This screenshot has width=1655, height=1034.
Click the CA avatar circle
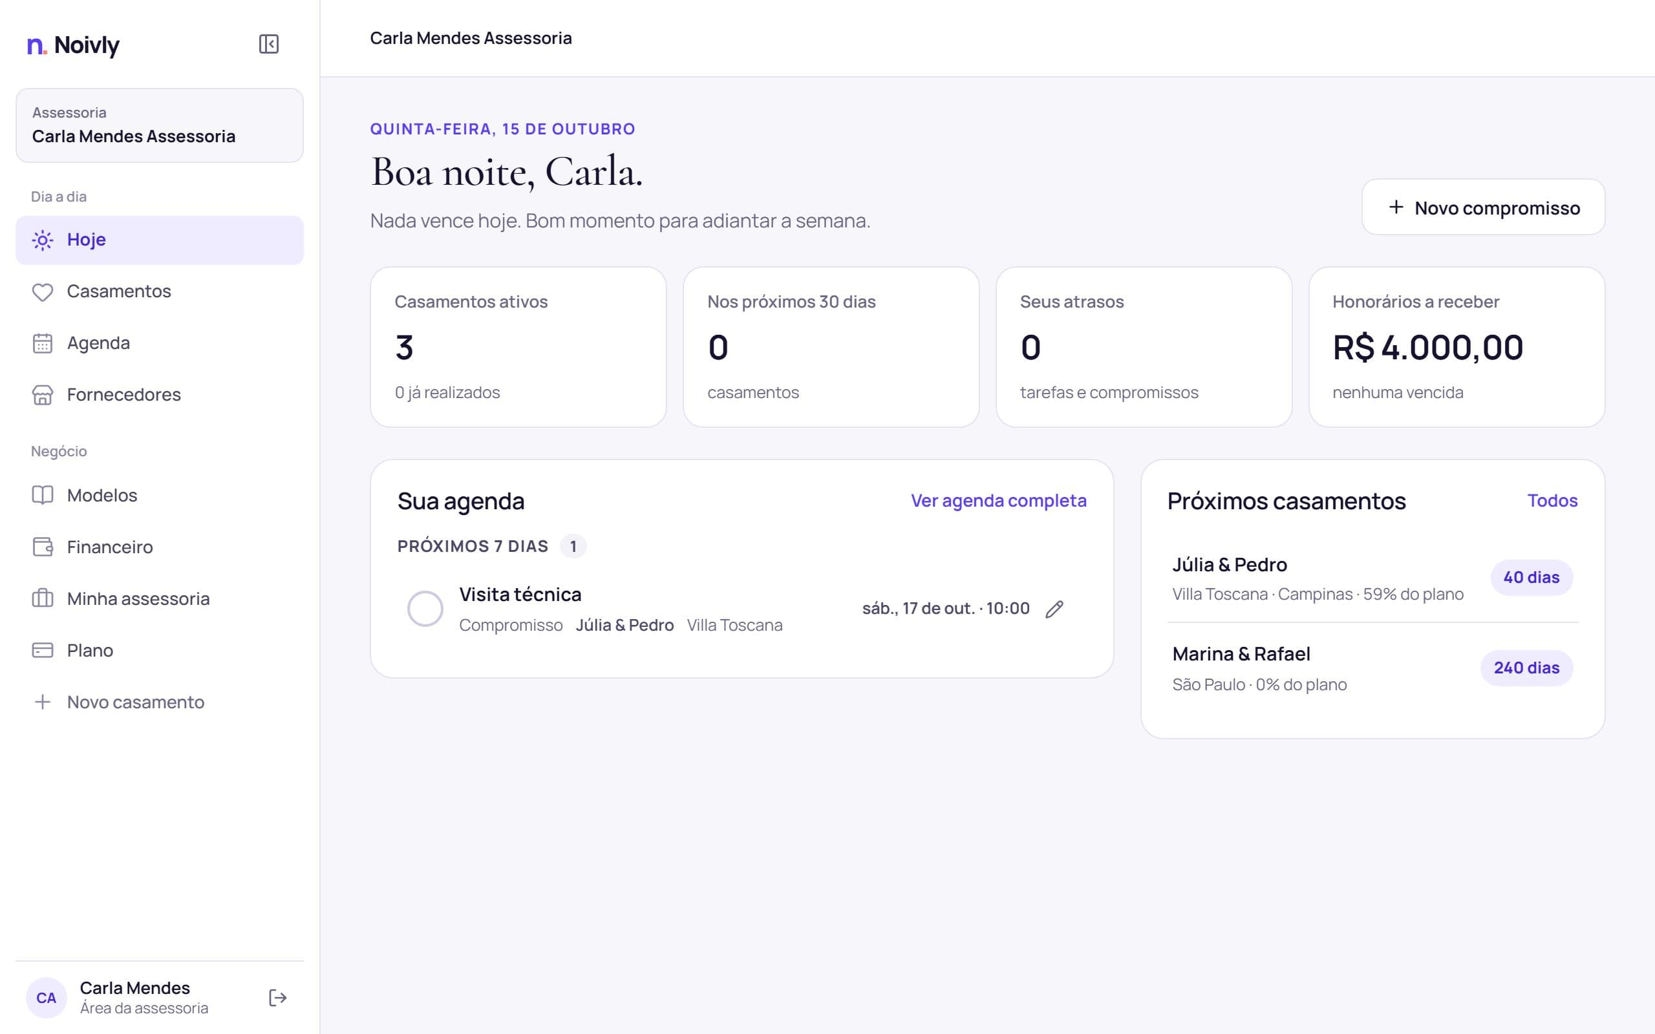tap(47, 998)
